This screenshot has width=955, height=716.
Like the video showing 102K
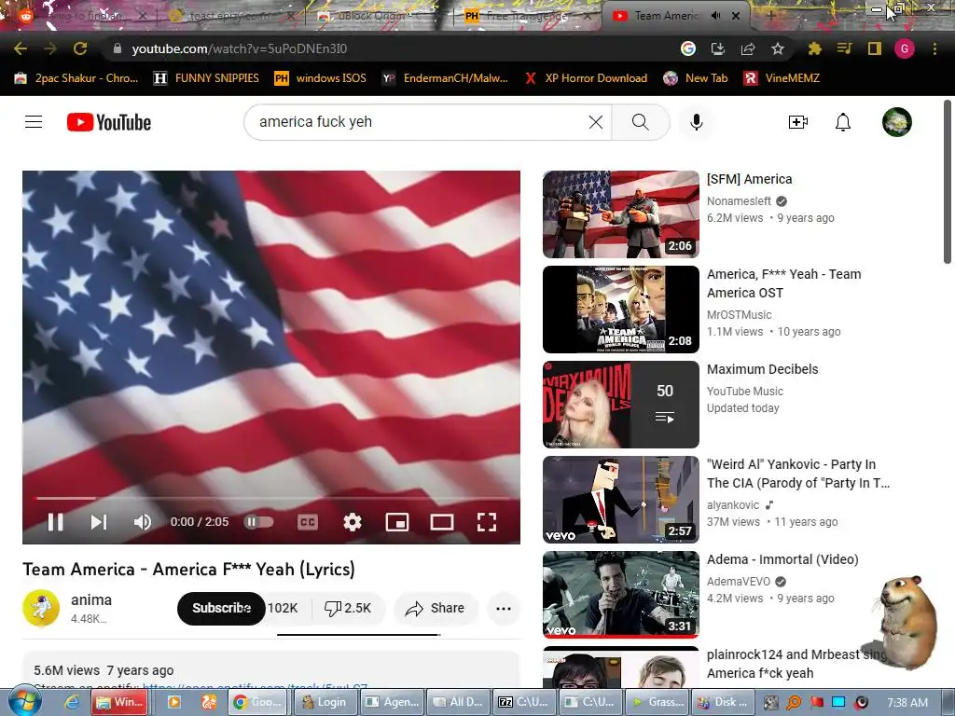tap(283, 608)
